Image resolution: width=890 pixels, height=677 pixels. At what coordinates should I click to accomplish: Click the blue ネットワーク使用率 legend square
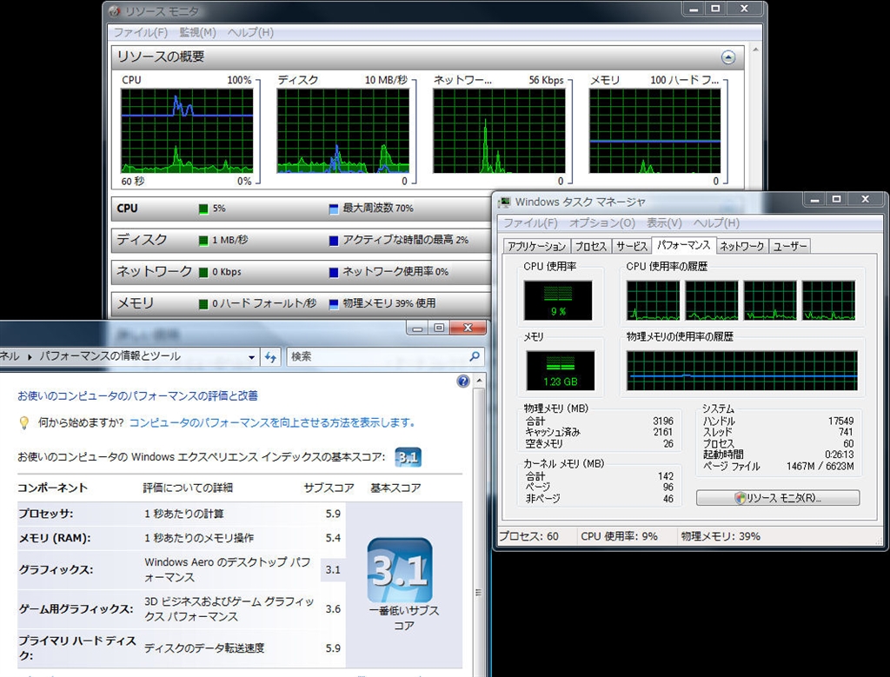[x=334, y=272]
